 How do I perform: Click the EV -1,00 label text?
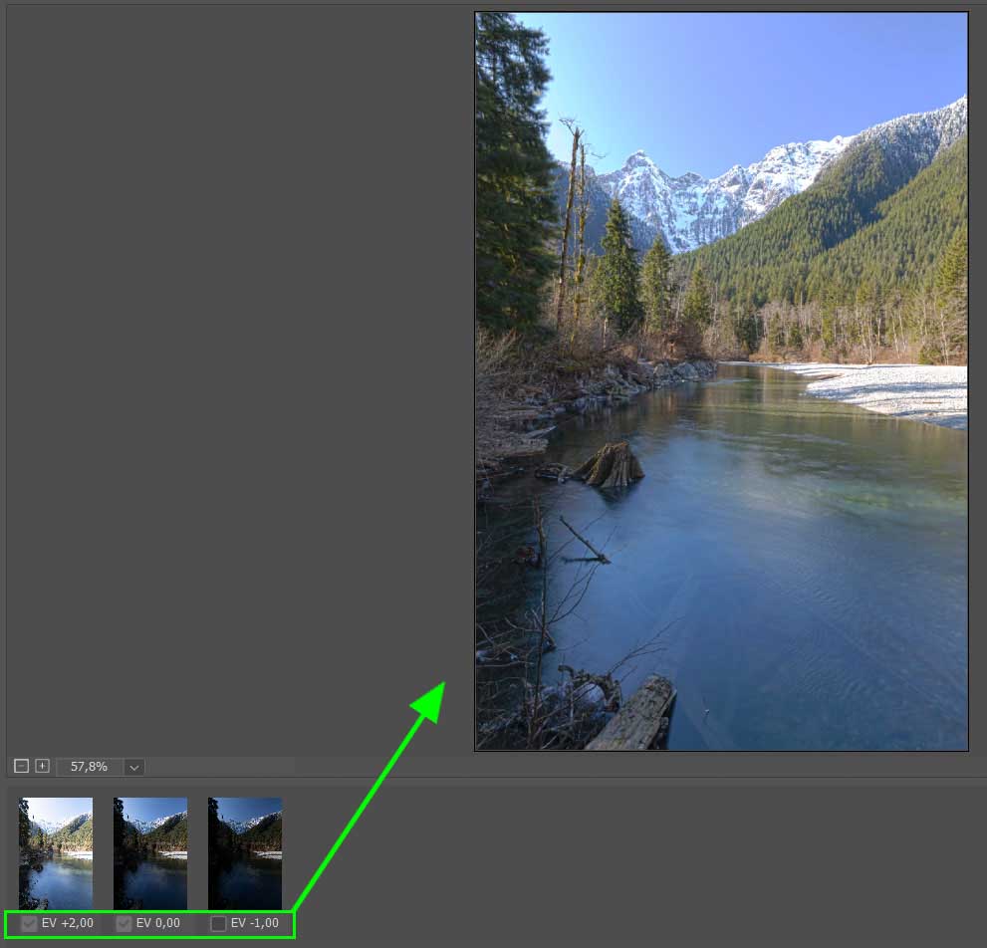click(255, 923)
